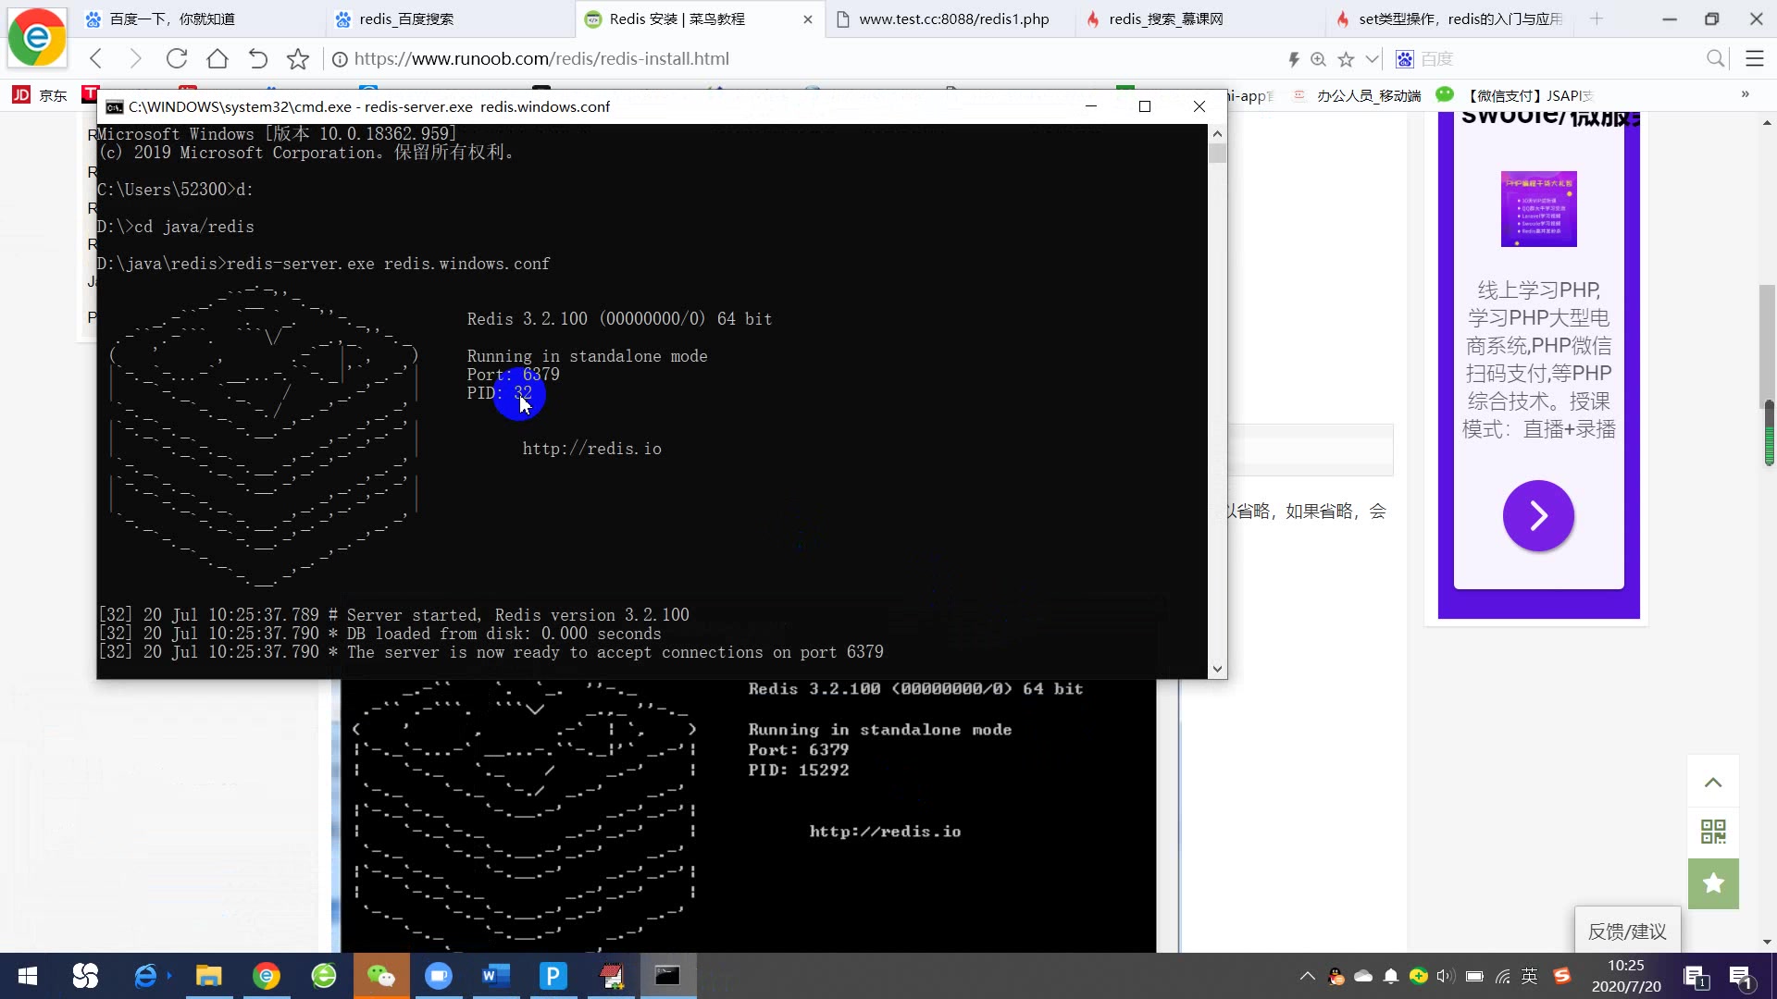The image size is (1777, 999).
Task: Open the 办公人员_移动端 bookmark
Action: click(1357, 95)
